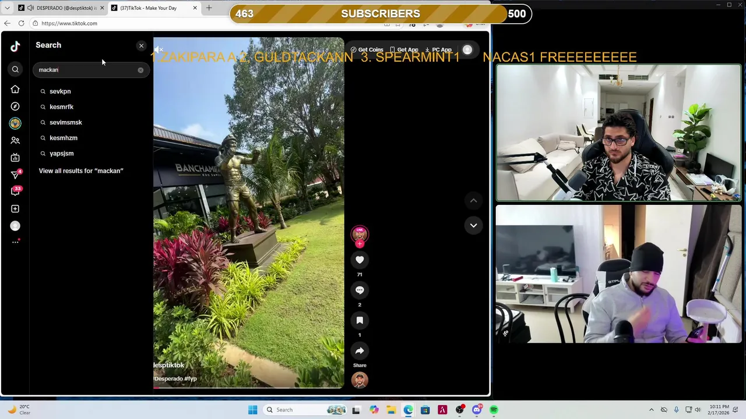Click Get App button

coord(403,49)
